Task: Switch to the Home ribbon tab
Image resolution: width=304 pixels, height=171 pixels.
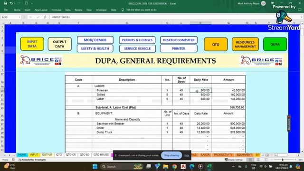Action: point(17,10)
